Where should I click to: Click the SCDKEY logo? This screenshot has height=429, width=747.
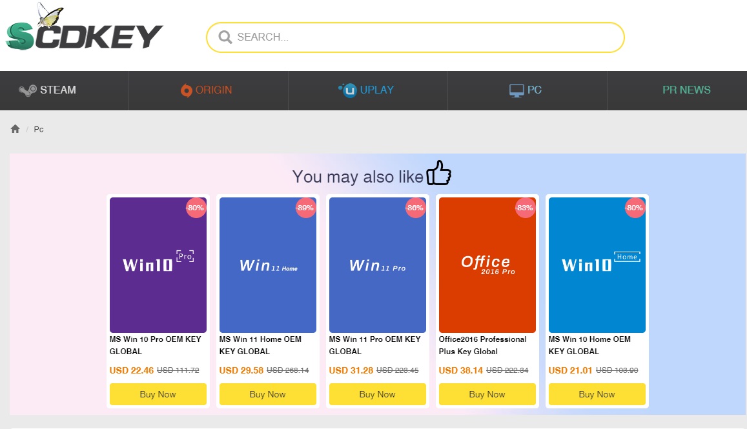point(85,27)
